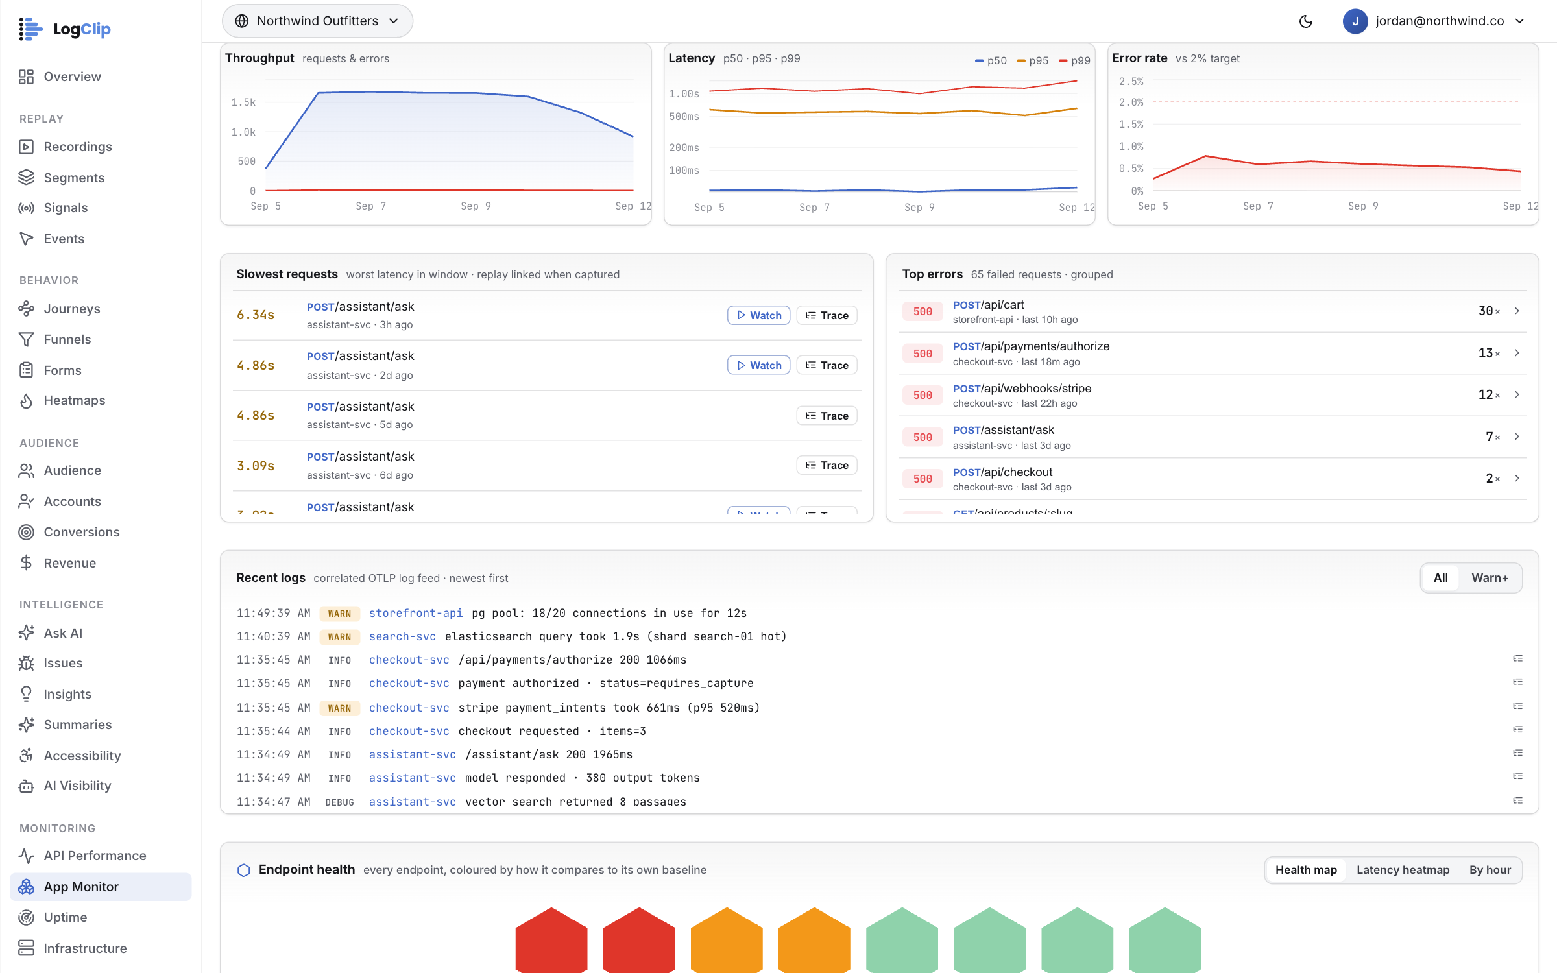This screenshot has width=1557, height=973.
Task: Open the jordan@northwind.co account menu
Action: 1434,21
